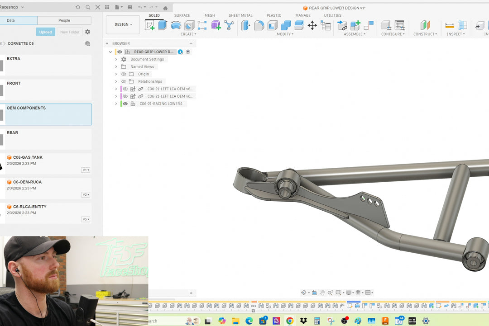Expand the Named Views folder
The width and height of the screenshot is (489, 326).
[116, 66]
